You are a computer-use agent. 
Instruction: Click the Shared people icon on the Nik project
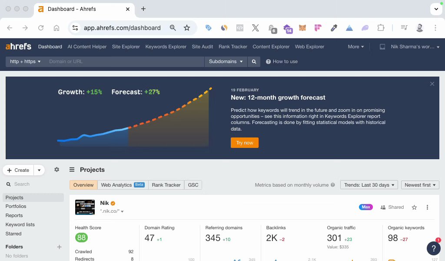click(383, 207)
